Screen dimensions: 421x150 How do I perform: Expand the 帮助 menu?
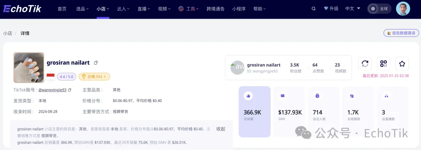point(259,9)
